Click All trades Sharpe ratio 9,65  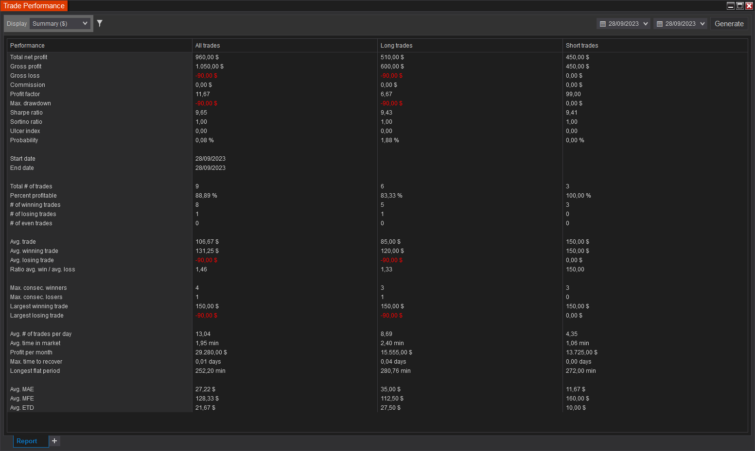tap(201, 113)
